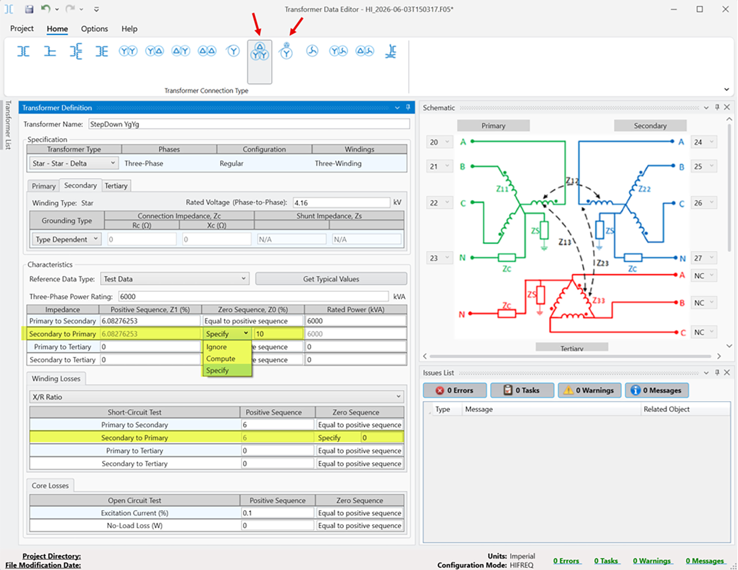Click the Schematic scroll-down arrow
Screen dimensions: 738x570
pyautogui.click(x=729, y=346)
